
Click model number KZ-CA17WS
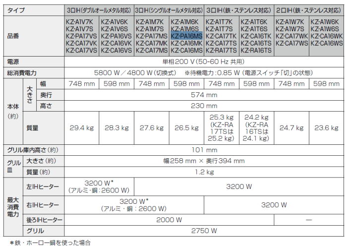291,43
